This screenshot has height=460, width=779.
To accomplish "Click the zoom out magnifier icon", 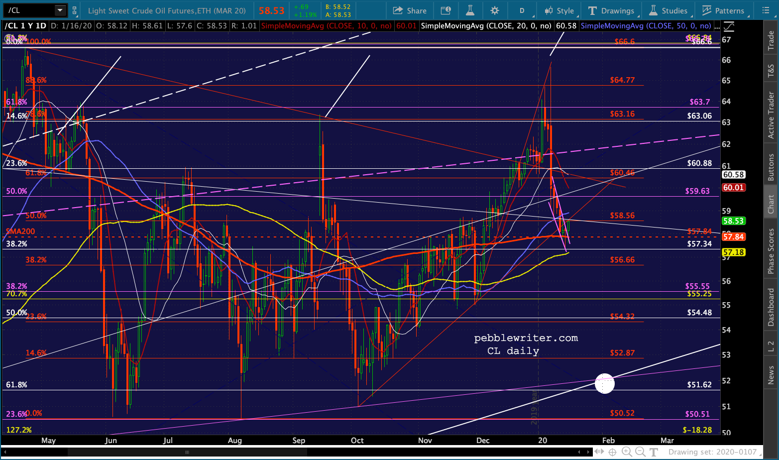I will [640, 452].
